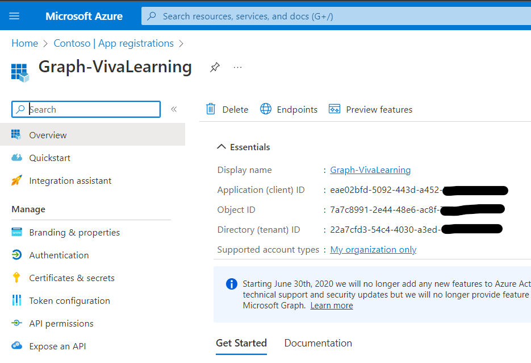Open Token configuration
Image resolution: width=531 pixels, height=363 pixels.
(69, 300)
